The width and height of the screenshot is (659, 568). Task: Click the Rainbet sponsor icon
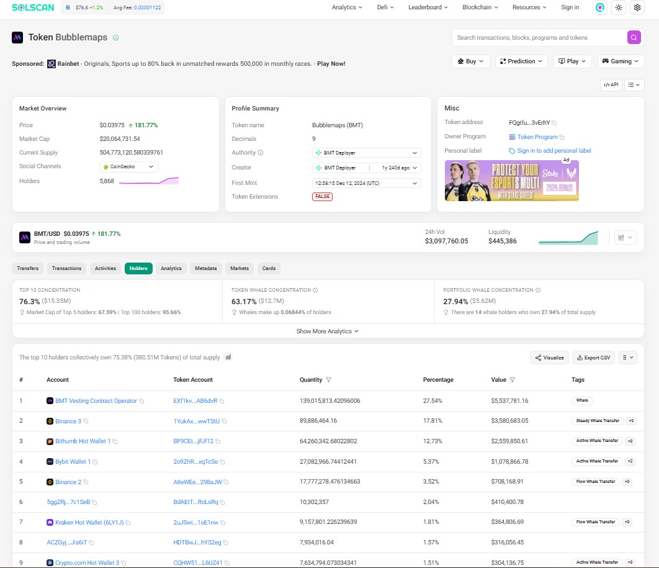pos(52,64)
